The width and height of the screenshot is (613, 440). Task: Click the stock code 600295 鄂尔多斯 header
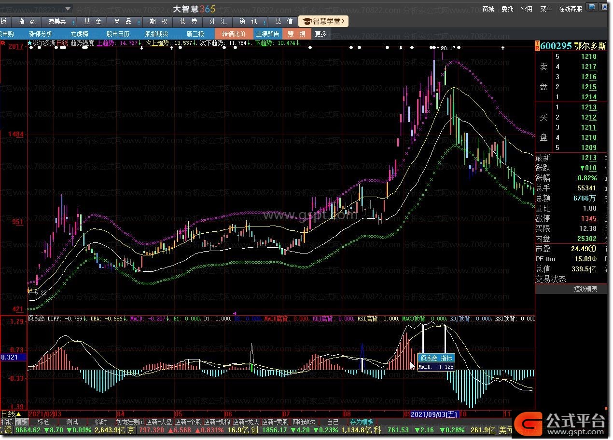coord(573,46)
